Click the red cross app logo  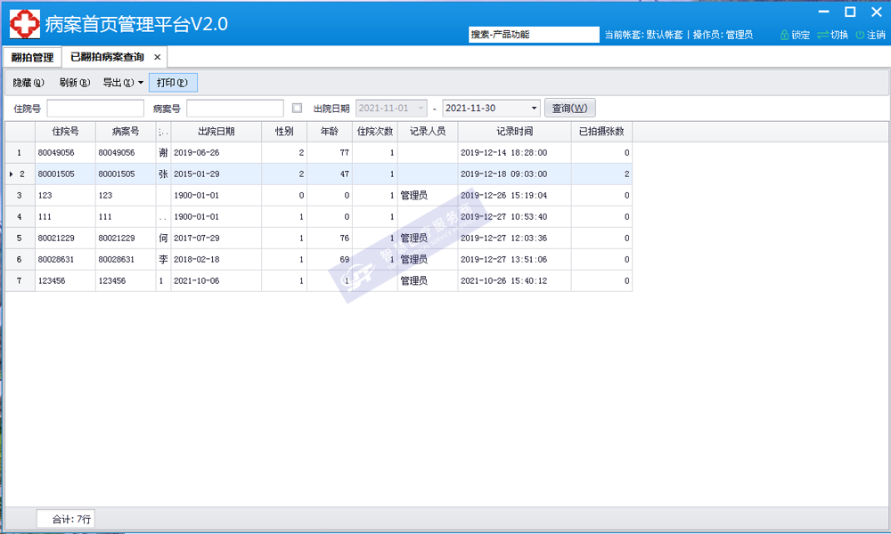coord(24,24)
